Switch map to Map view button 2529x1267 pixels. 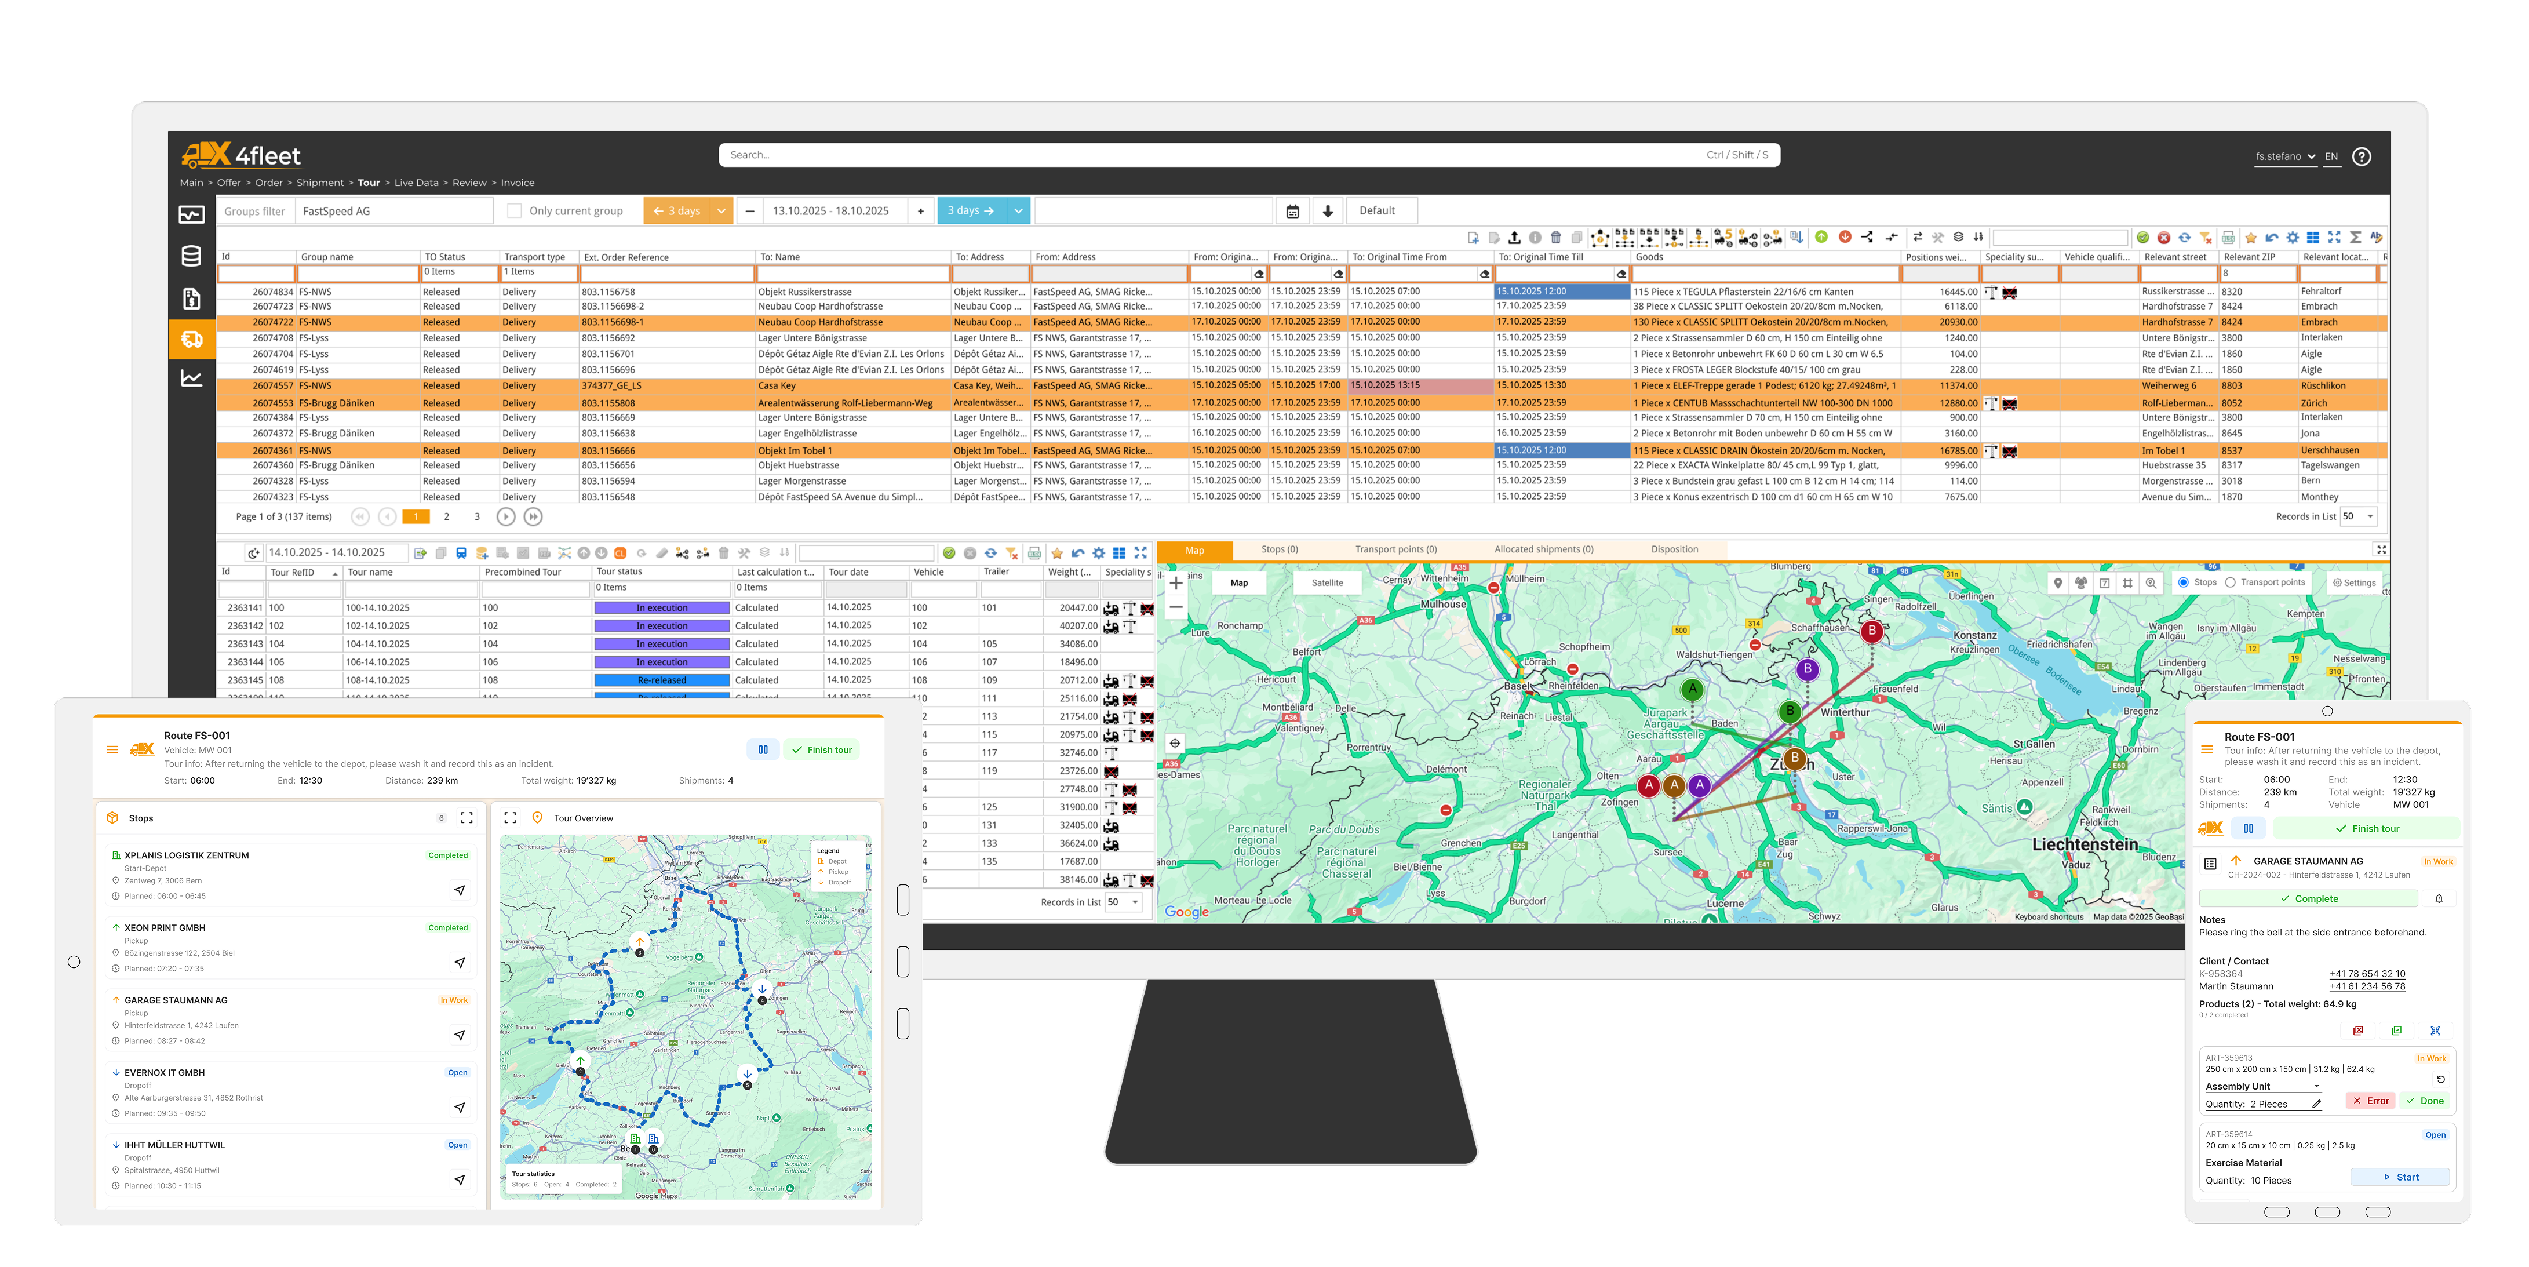[1239, 582]
